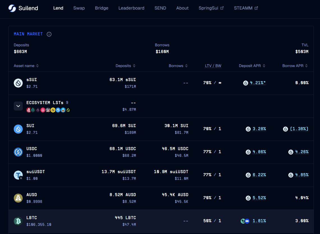
Task: Click the LTV / BW column header
Action: click(x=213, y=66)
